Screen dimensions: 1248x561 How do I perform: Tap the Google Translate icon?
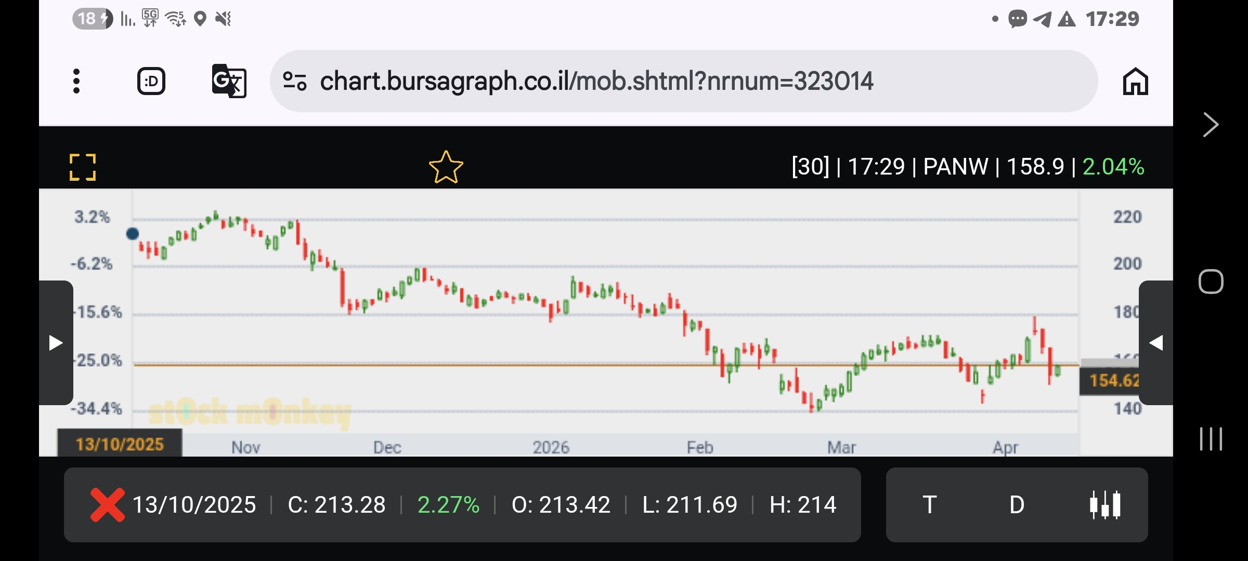pyautogui.click(x=229, y=81)
